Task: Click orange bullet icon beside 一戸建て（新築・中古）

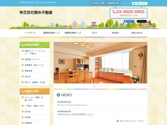Action: (23, 106)
